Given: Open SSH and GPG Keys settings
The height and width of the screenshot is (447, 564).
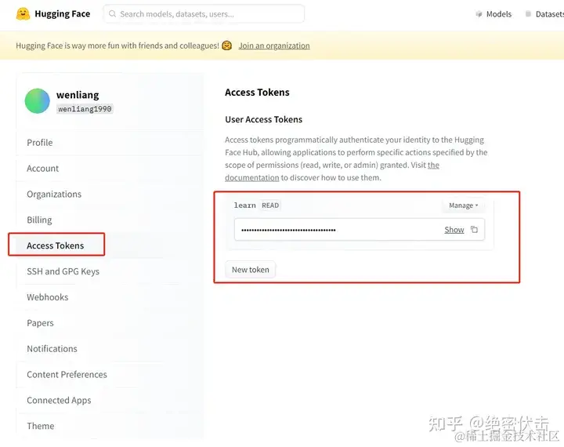Looking at the screenshot, I should coord(63,271).
